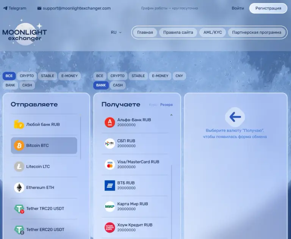Click the Регистрация button
Viewport: 291px width, 239px height.
(x=268, y=8)
